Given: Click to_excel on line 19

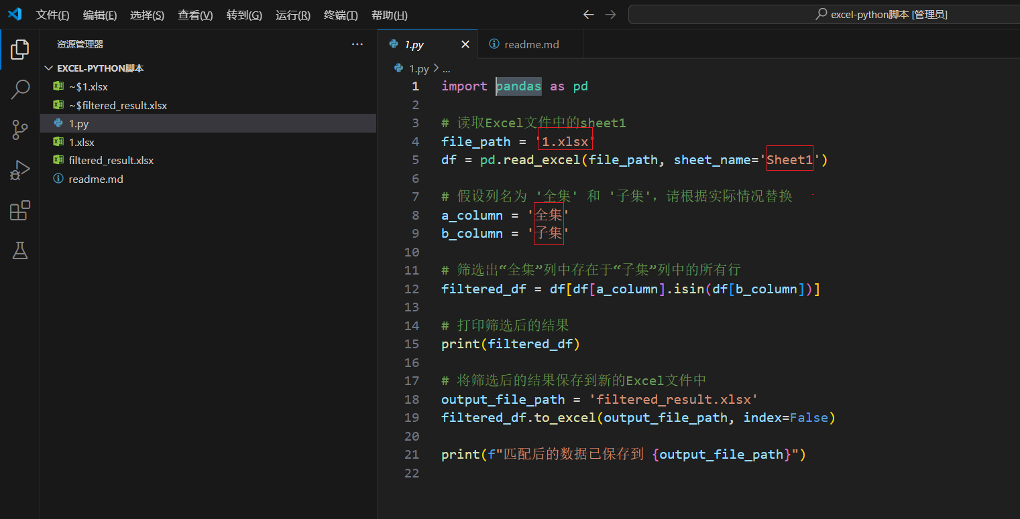Looking at the screenshot, I should 565,418.
